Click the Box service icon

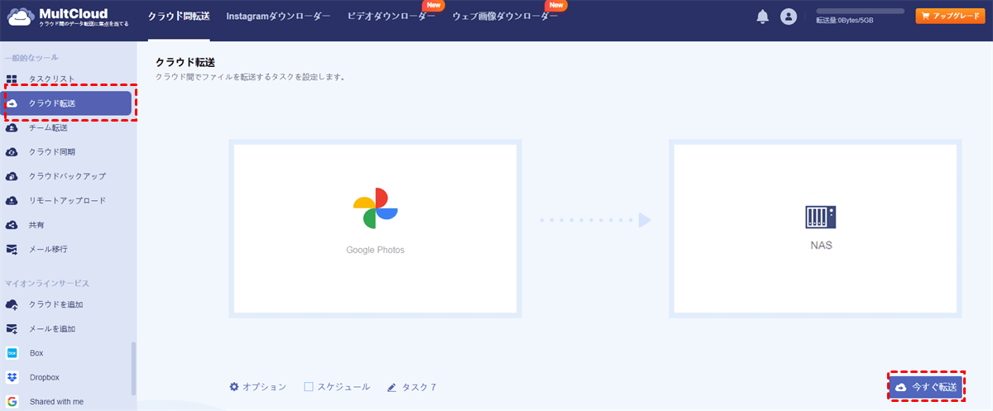(12, 353)
